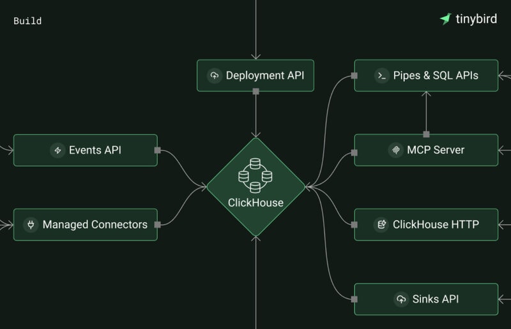This screenshot has width=511, height=329.
Task: Select the Pipes & SQL APIs node
Action: [426, 75]
